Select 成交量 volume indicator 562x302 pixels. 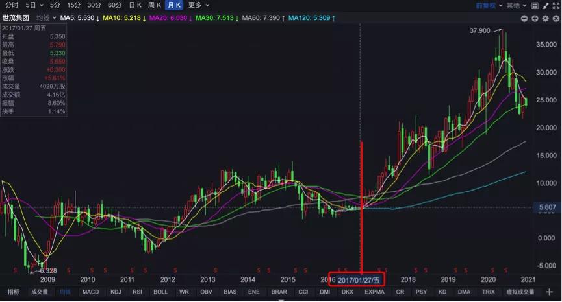40,292
